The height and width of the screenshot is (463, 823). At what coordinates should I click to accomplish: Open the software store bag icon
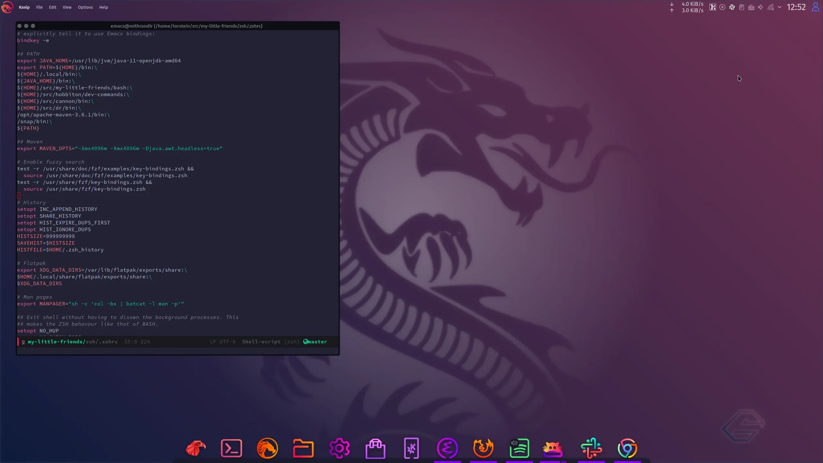click(375, 448)
